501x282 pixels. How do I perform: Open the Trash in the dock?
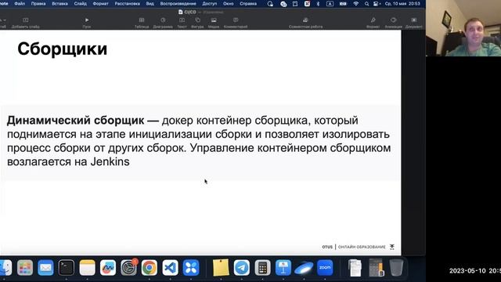coord(396,267)
